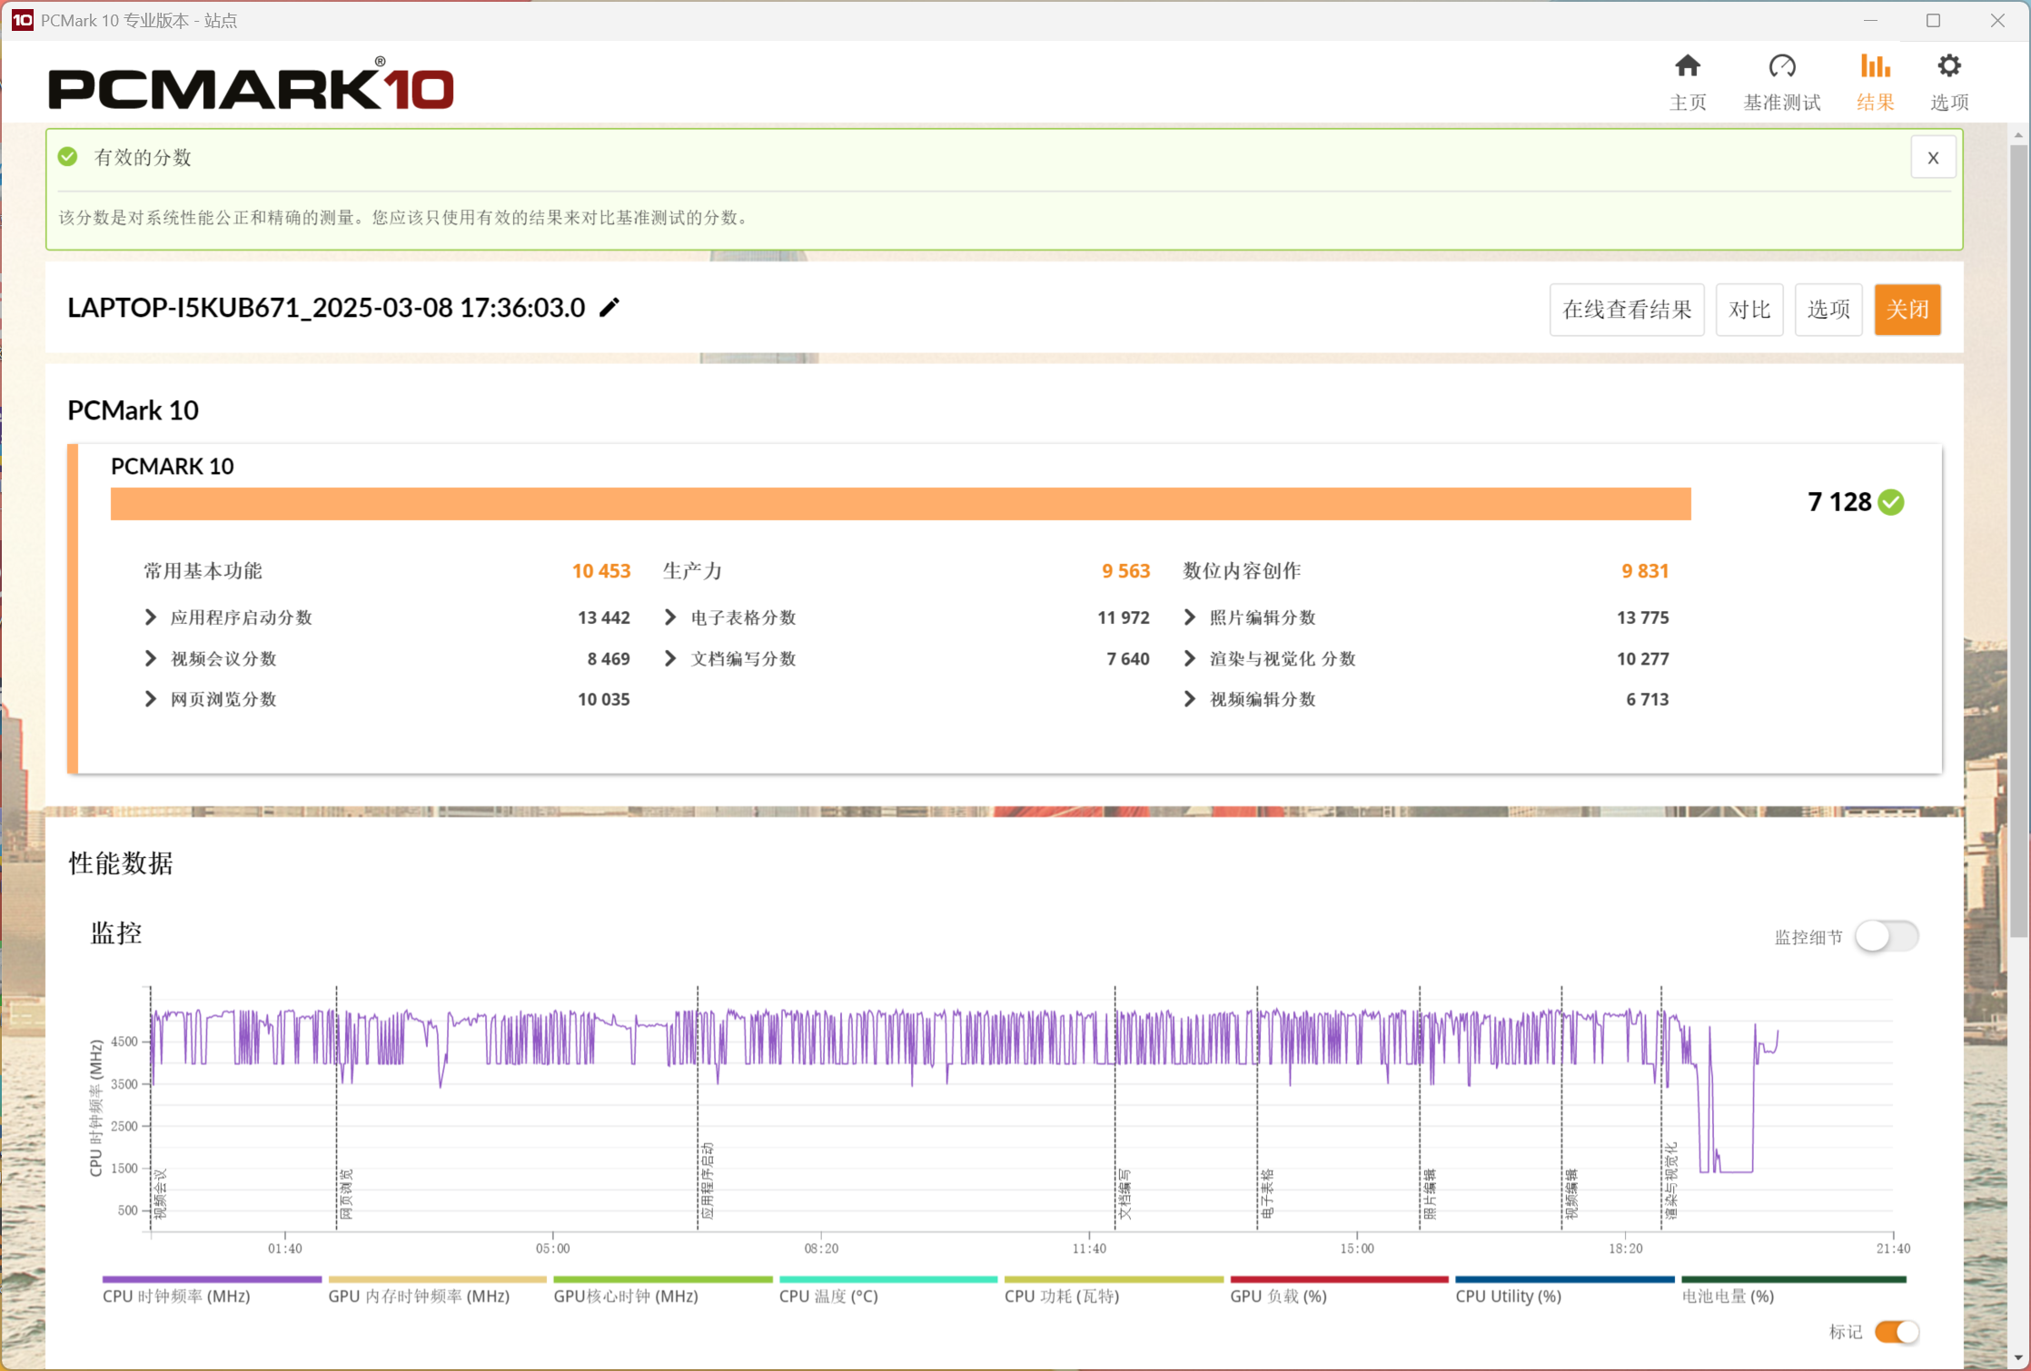This screenshot has width=2031, height=1371.
Task: Expand 应用程序启动分数 row
Action: pyautogui.click(x=151, y=617)
